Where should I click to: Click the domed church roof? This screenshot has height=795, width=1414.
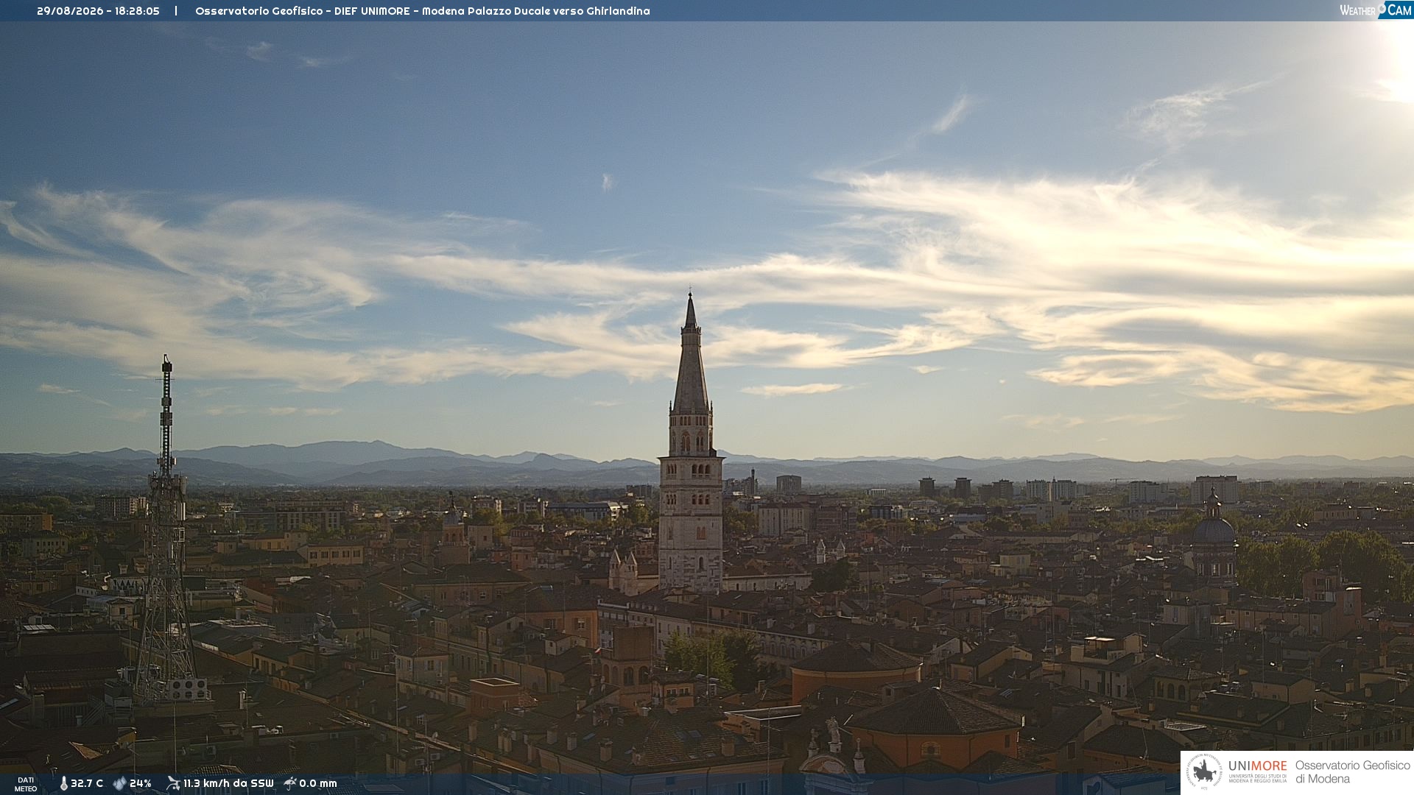pyautogui.click(x=1213, y=529)
